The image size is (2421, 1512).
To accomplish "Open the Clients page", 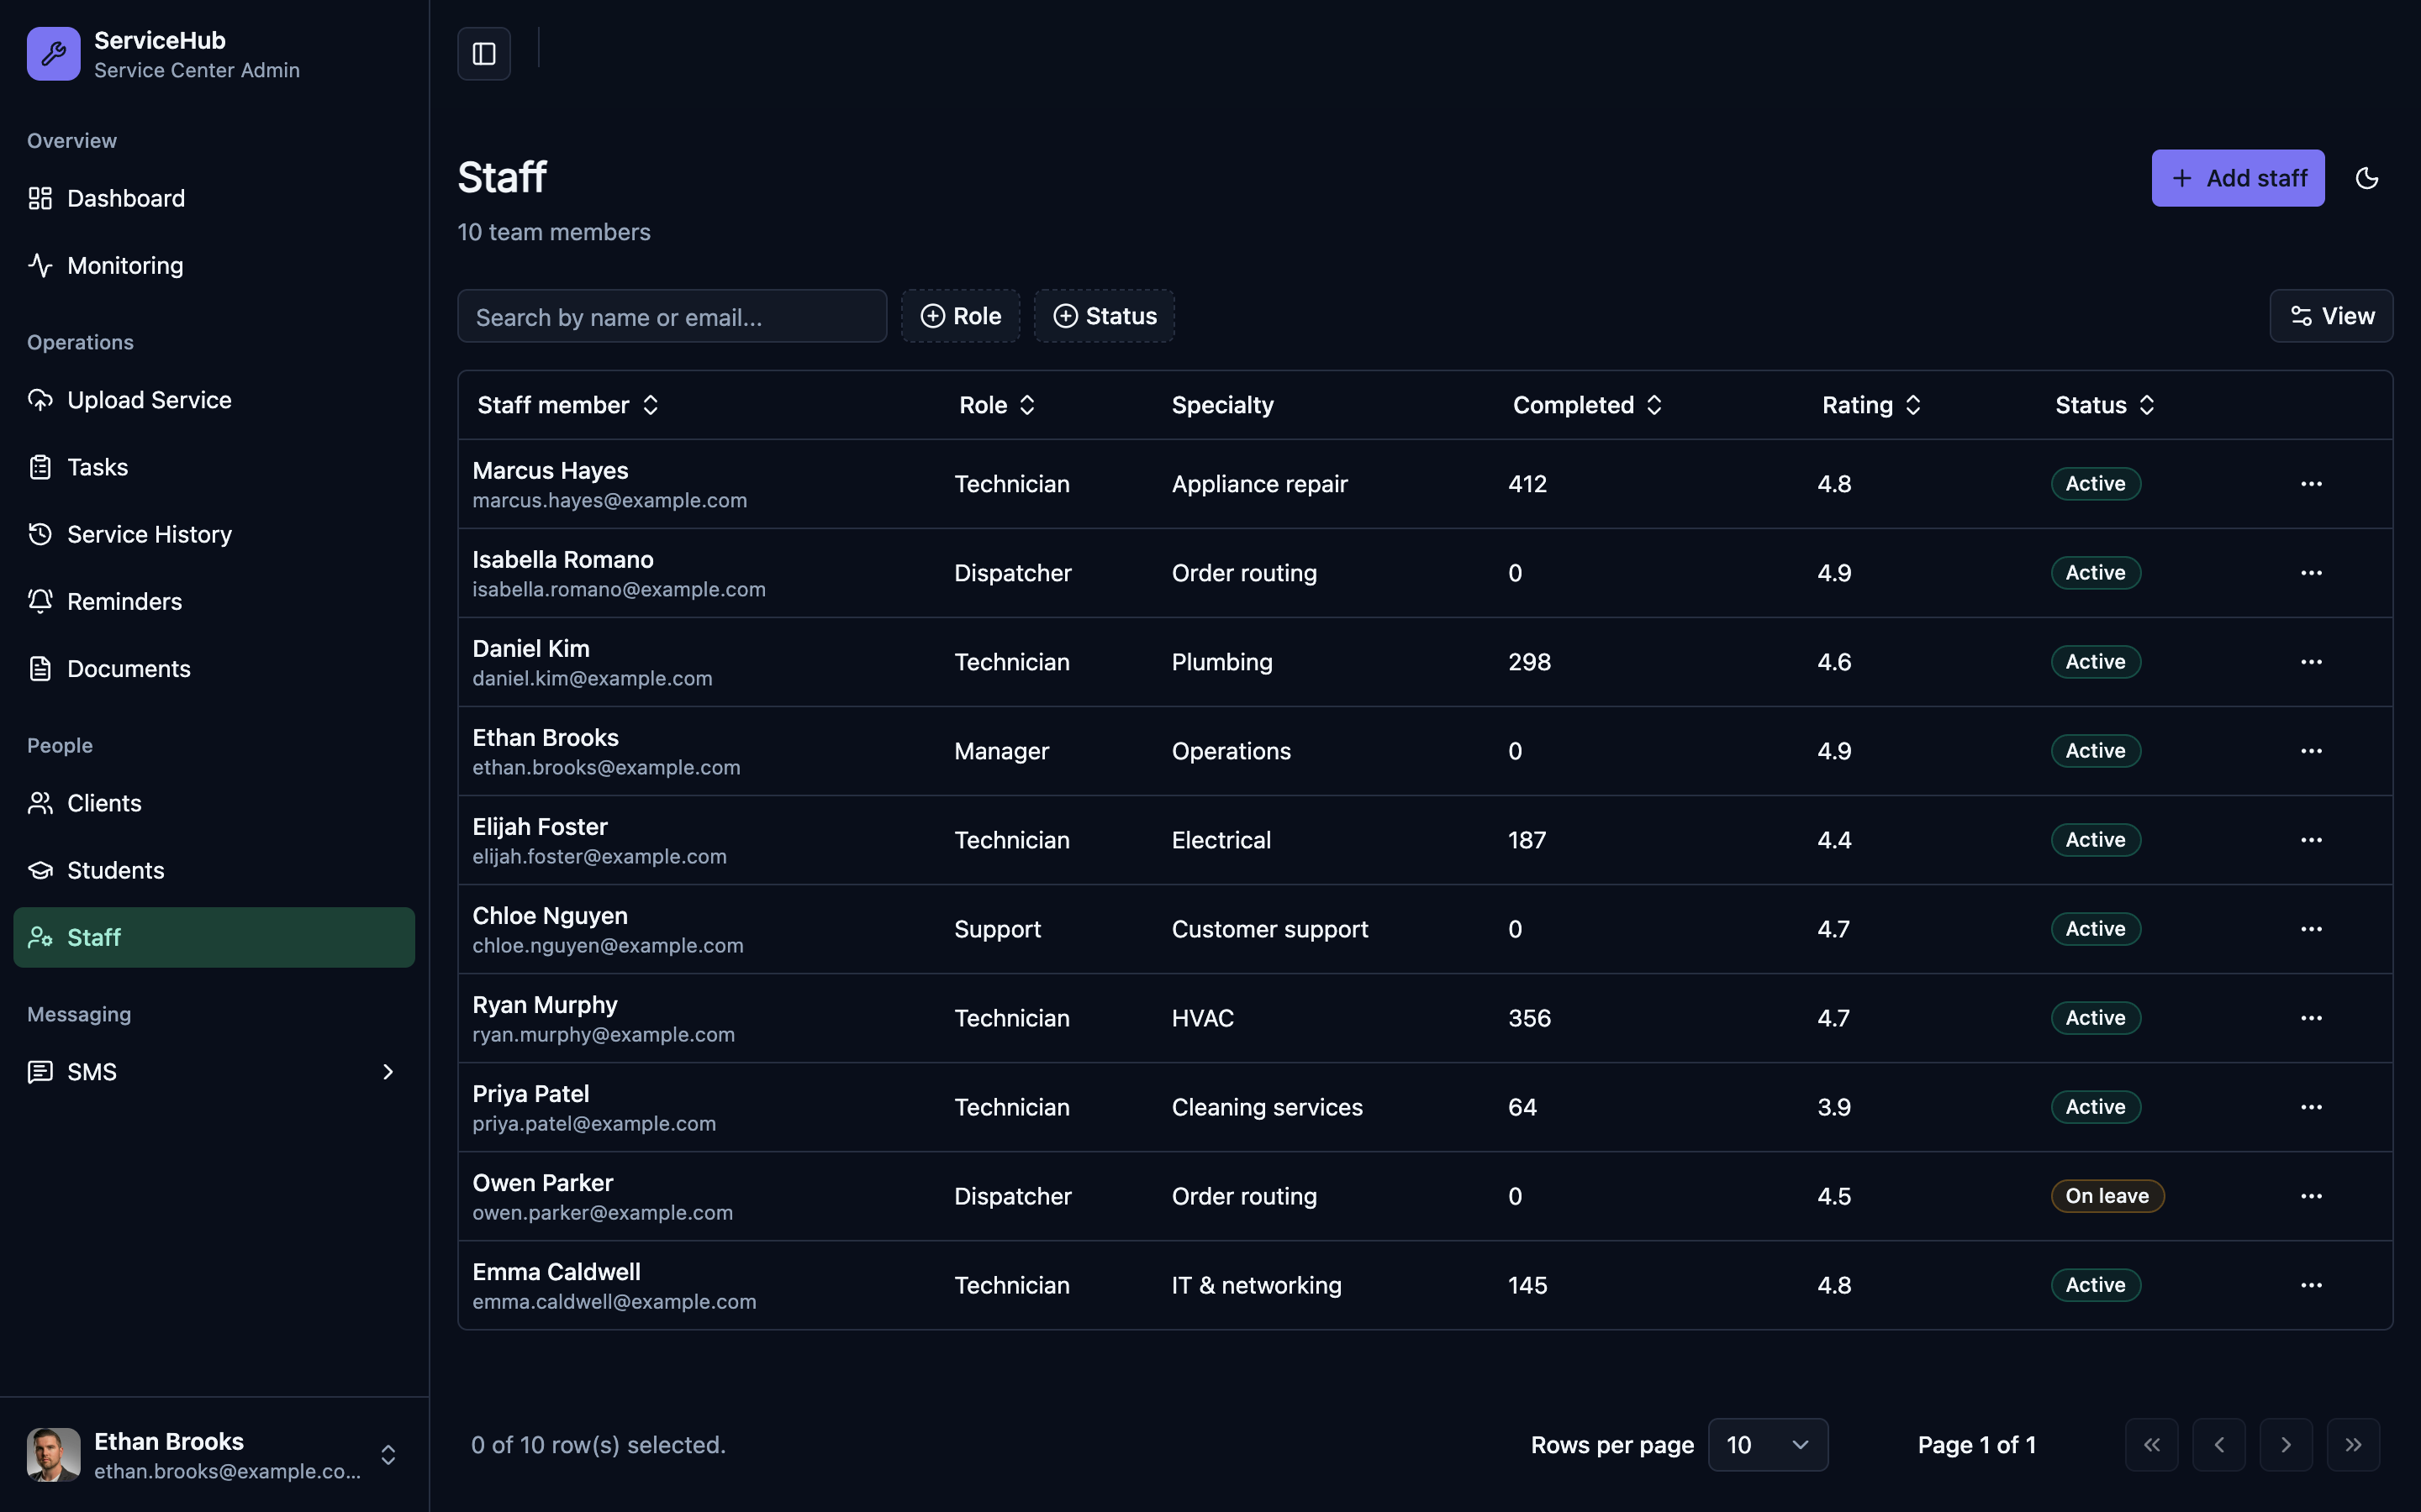I will (214, 803).
